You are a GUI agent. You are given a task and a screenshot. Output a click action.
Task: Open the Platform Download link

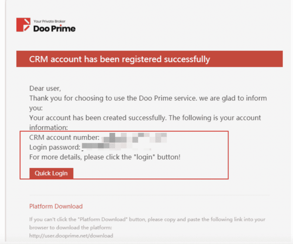pos(56,206)
